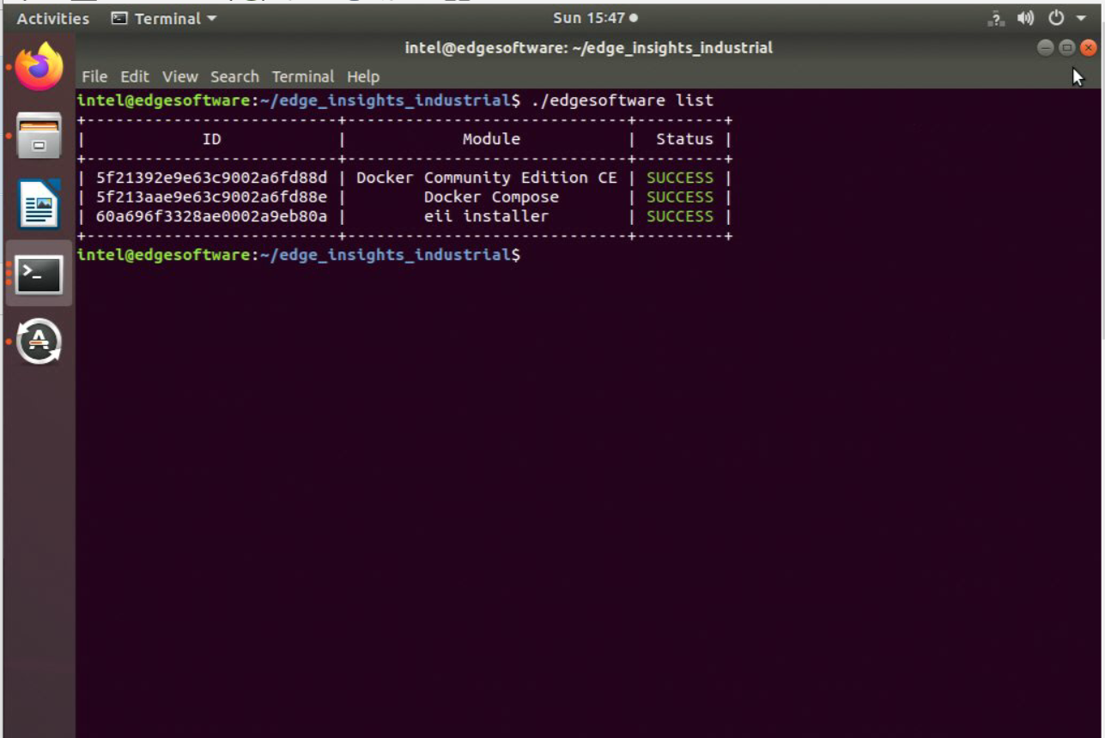Select the active Terminal icon in the dock

[x=38, y=275]
